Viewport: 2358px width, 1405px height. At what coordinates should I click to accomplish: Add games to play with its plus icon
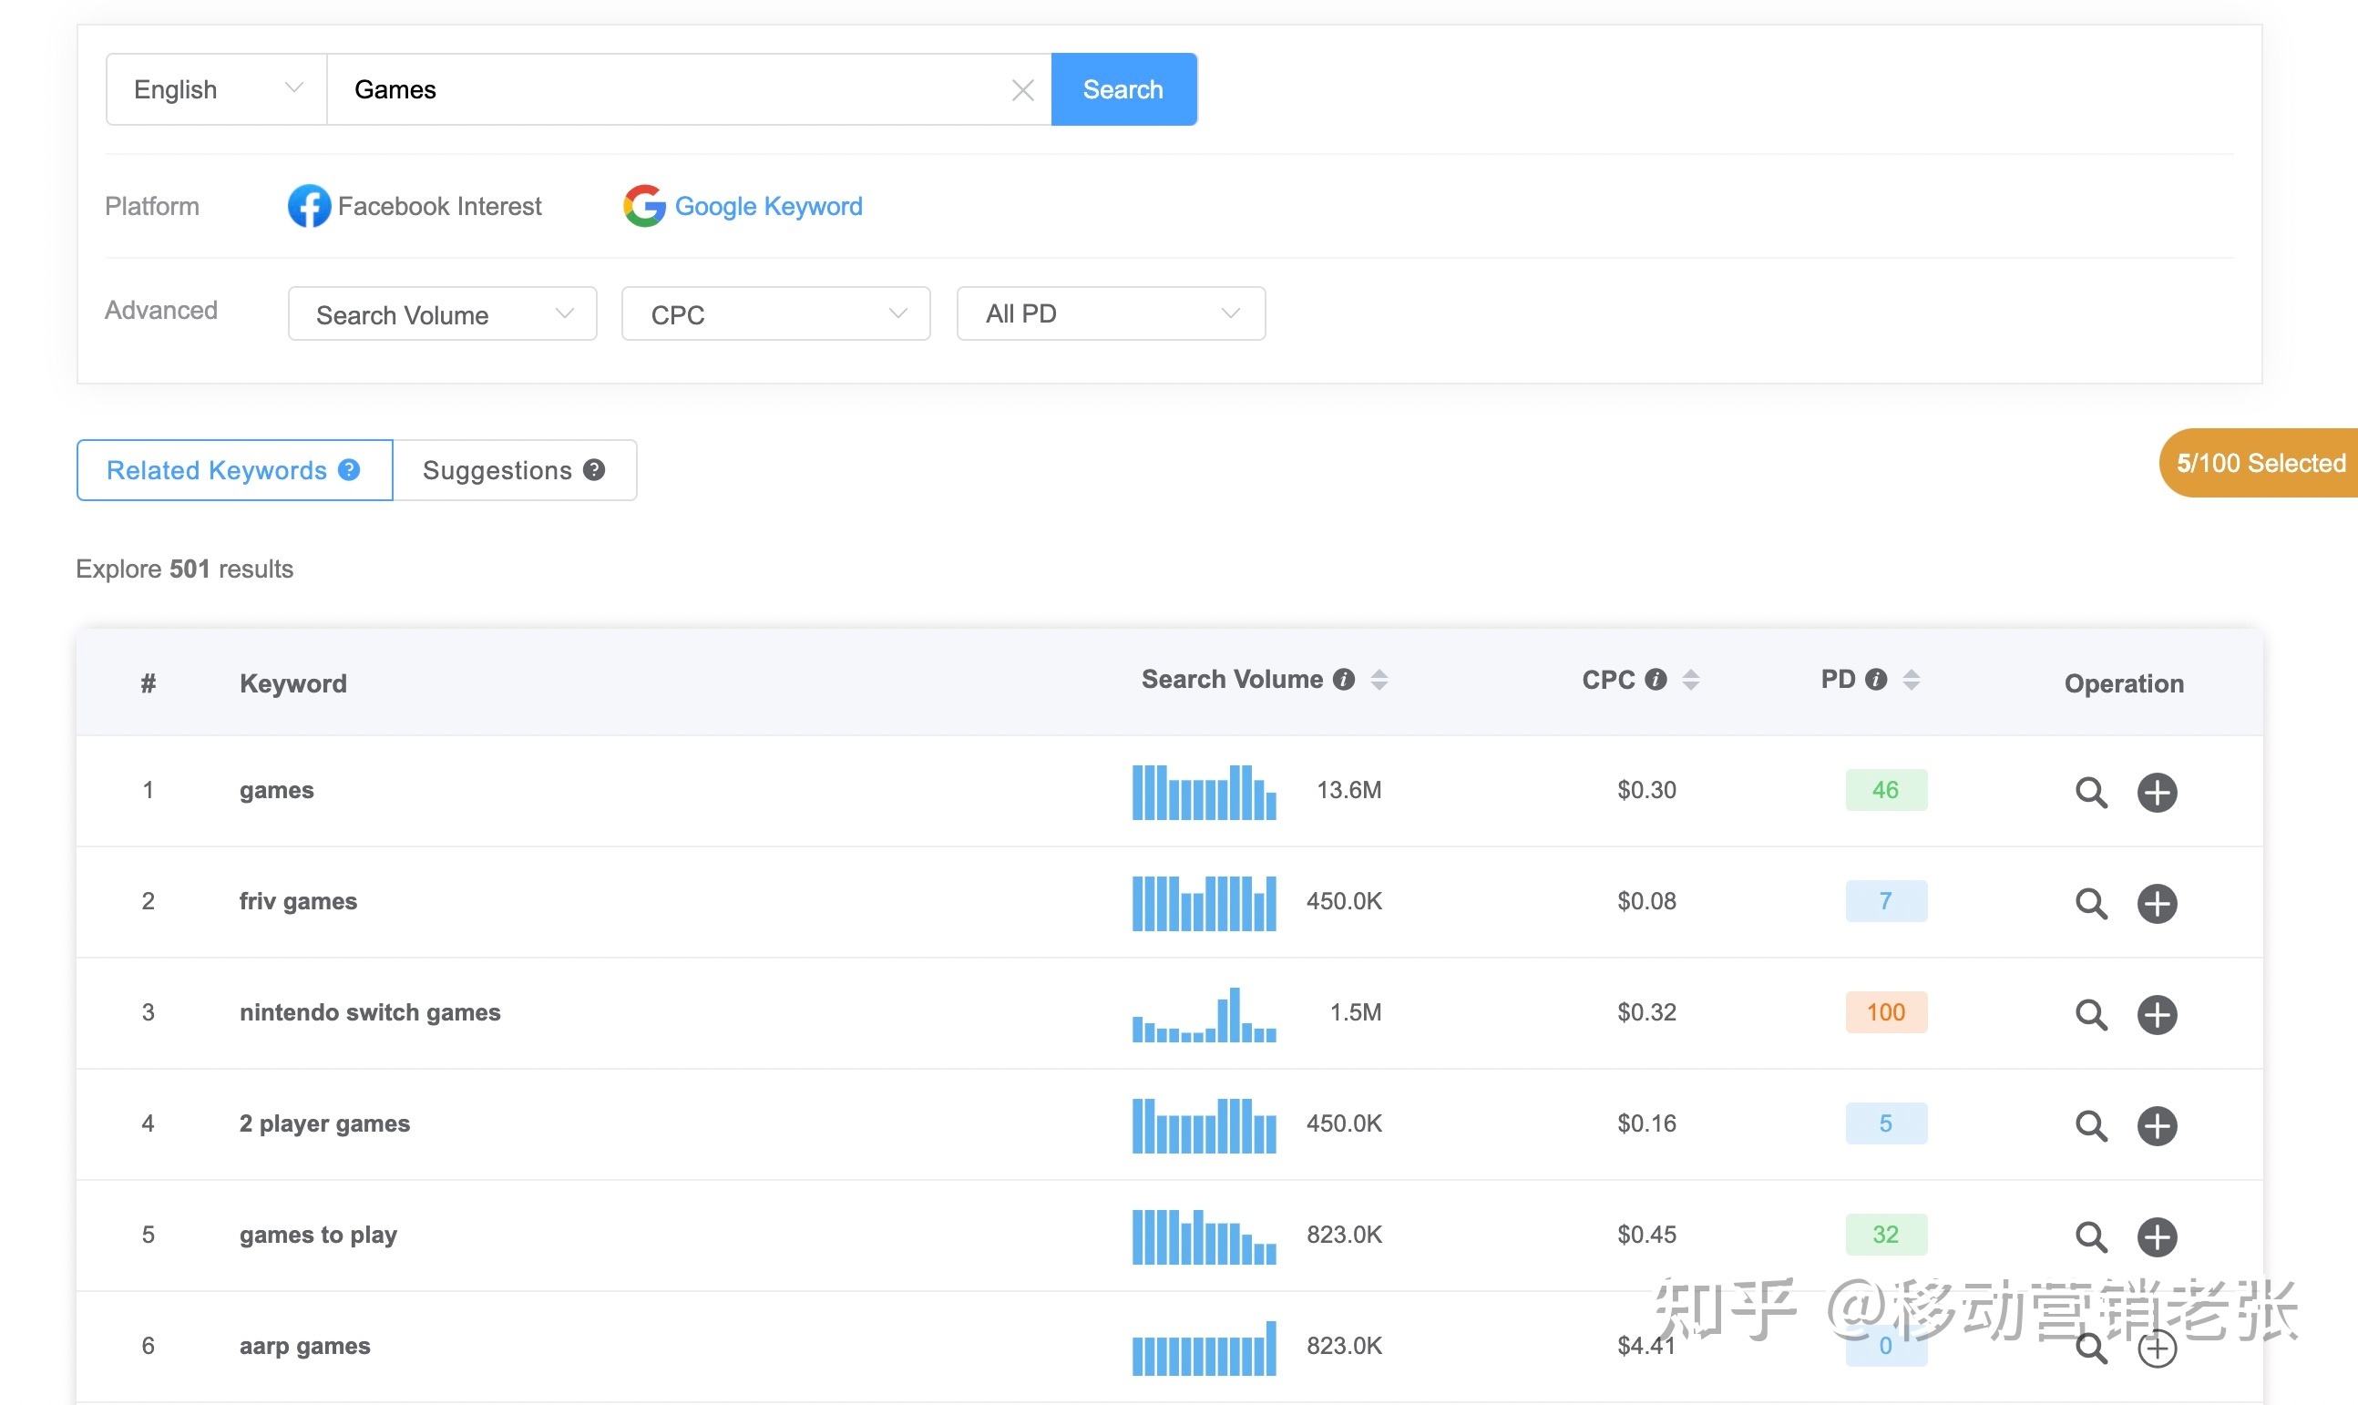click(x=2158, y=1237)
